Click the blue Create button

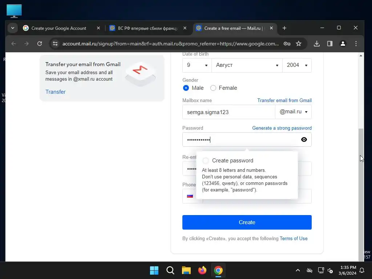coord(247,222)
